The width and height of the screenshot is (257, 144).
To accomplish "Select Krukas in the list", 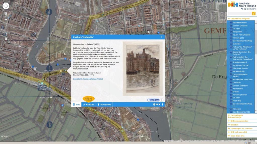I will 235,91.
